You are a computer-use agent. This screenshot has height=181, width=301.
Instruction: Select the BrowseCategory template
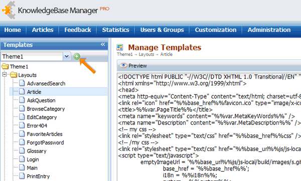[x=46, y=109]
